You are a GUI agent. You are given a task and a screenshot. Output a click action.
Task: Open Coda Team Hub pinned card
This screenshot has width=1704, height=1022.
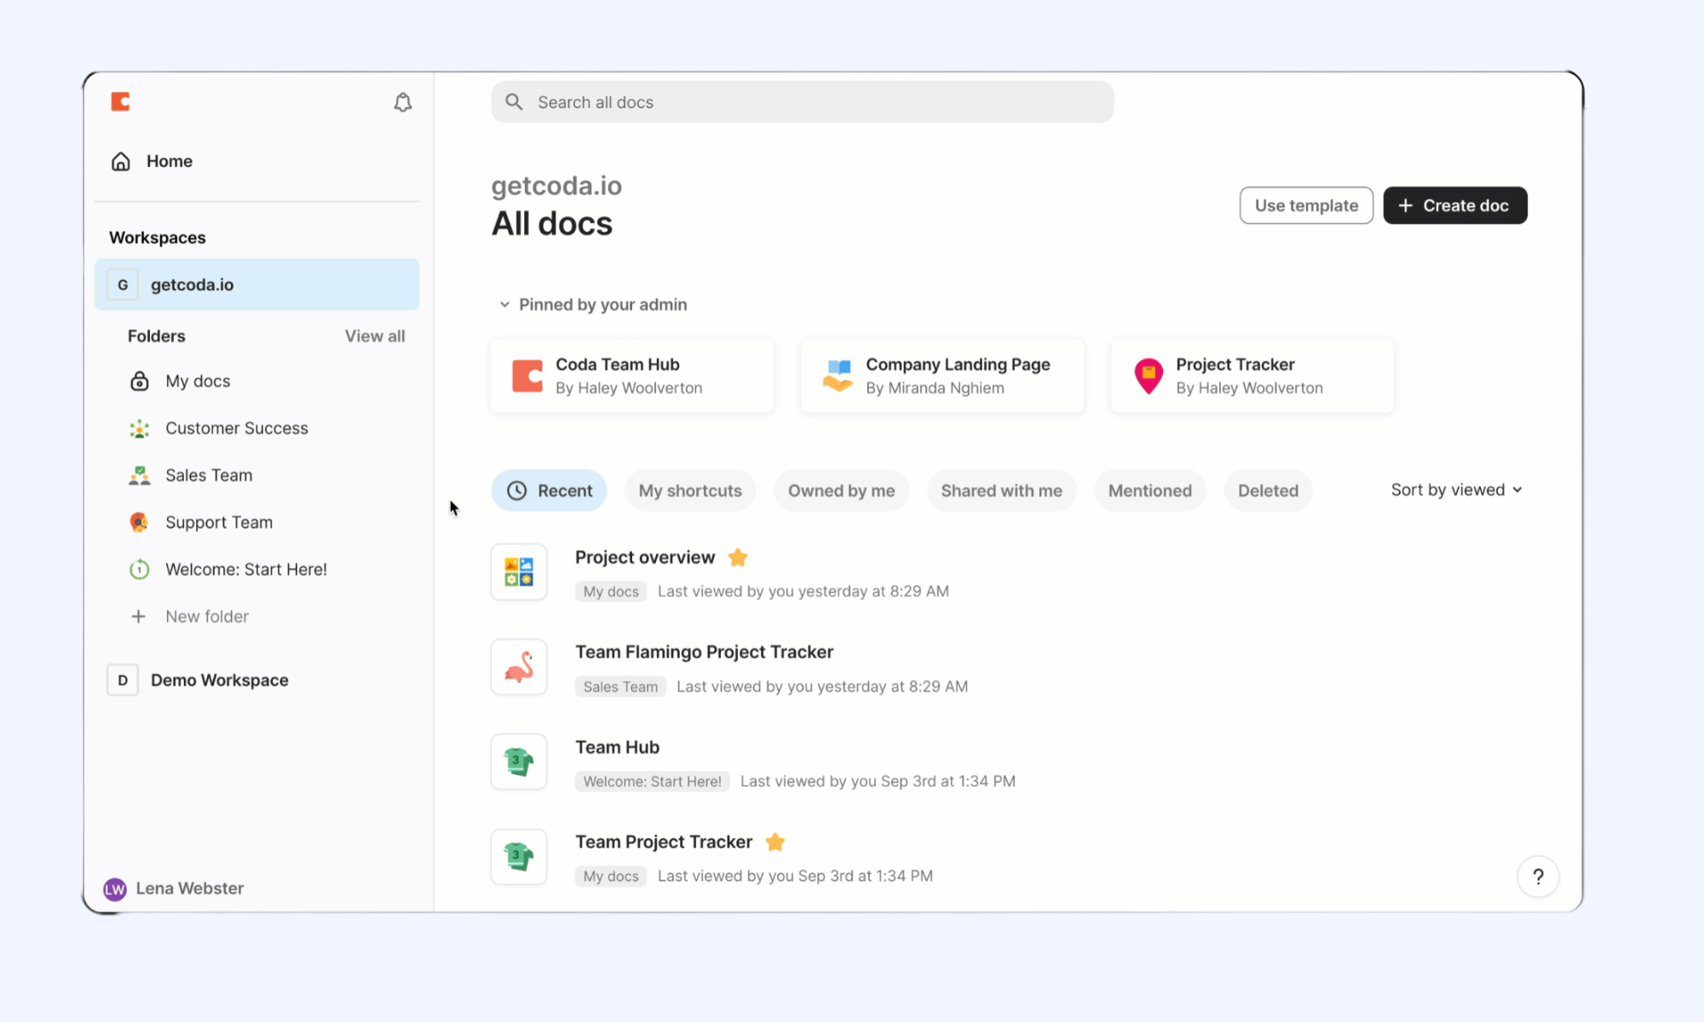click(x=631, y=376)
